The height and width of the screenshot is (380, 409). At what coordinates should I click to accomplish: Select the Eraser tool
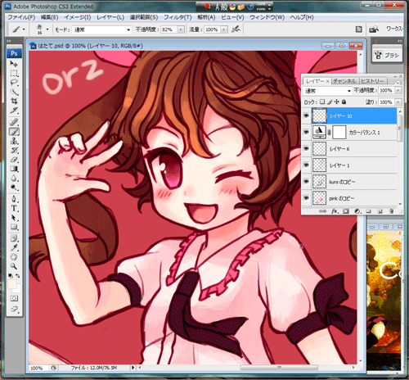click(14, 160)
